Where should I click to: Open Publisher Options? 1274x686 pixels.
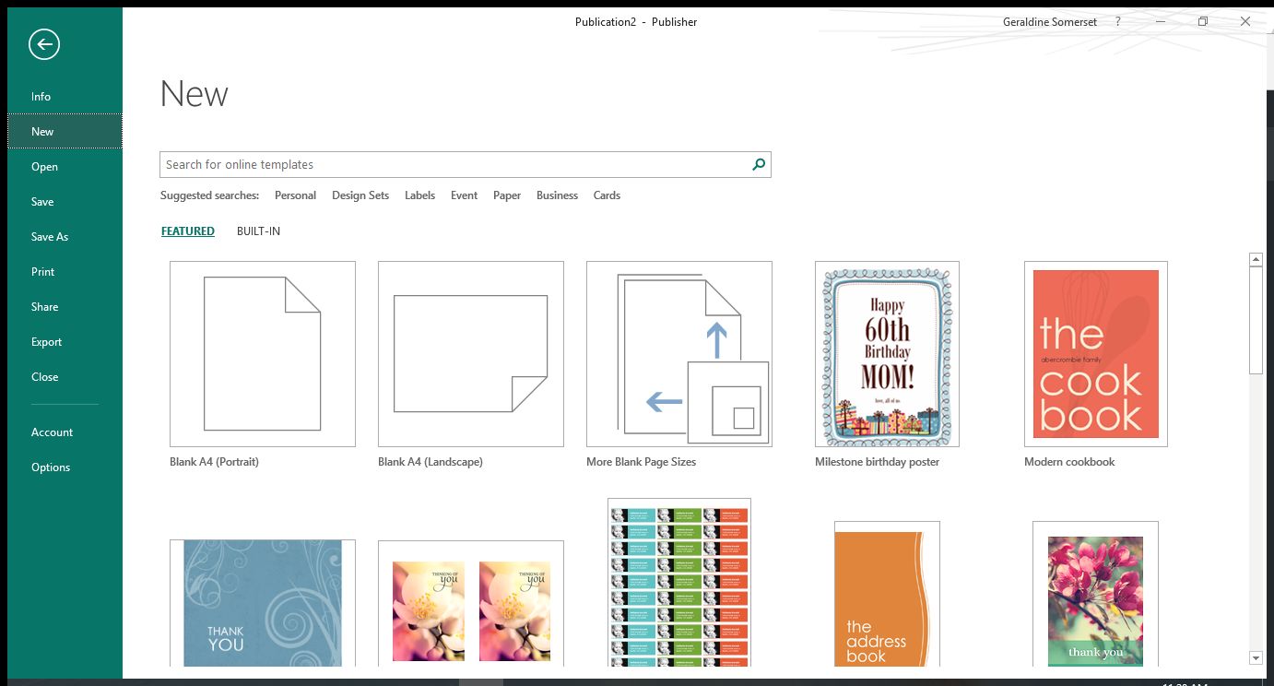51,467
